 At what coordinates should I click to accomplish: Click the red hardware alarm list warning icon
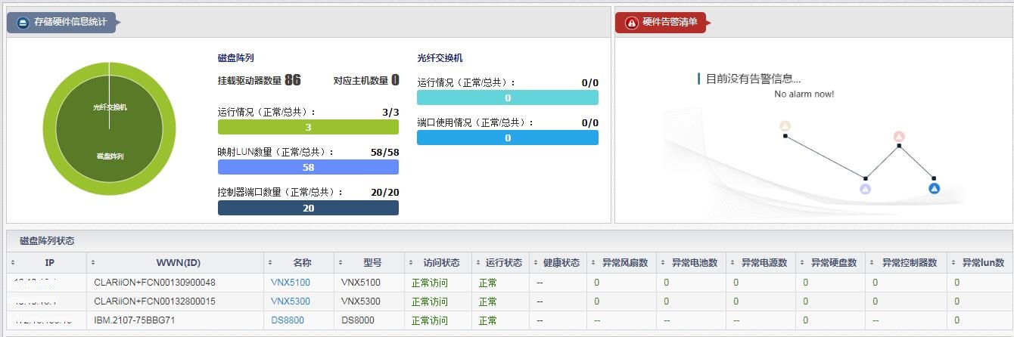pos(631,23)
